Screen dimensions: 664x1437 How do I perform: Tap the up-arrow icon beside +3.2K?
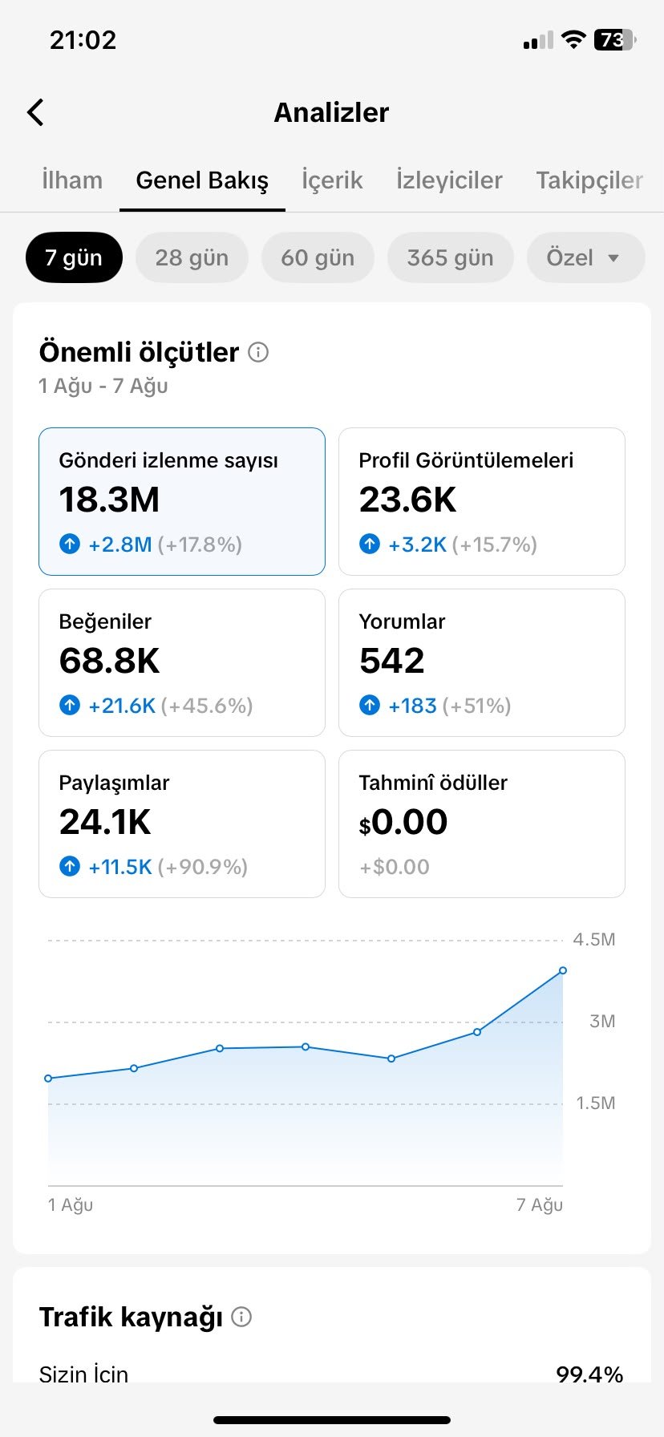pos(370,544)
